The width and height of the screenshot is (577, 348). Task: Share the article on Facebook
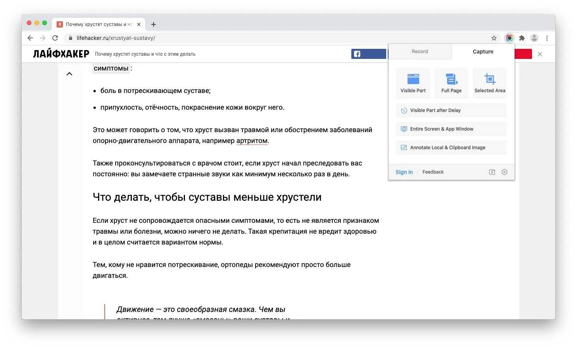click(x=369, y=54)
